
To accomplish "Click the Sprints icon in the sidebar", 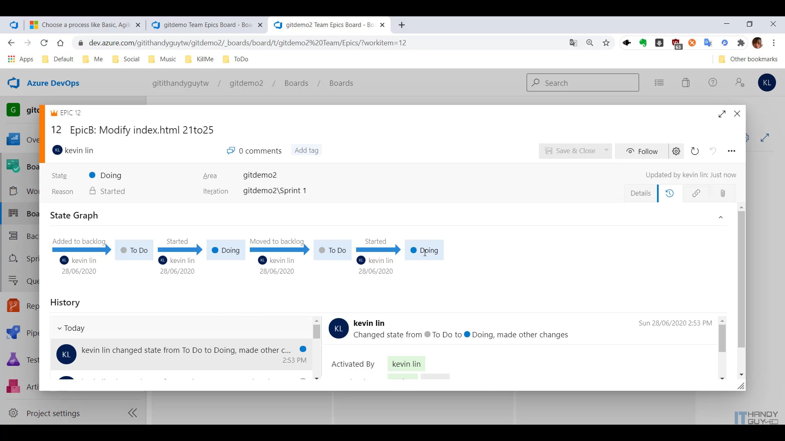I will click(13, 258).
